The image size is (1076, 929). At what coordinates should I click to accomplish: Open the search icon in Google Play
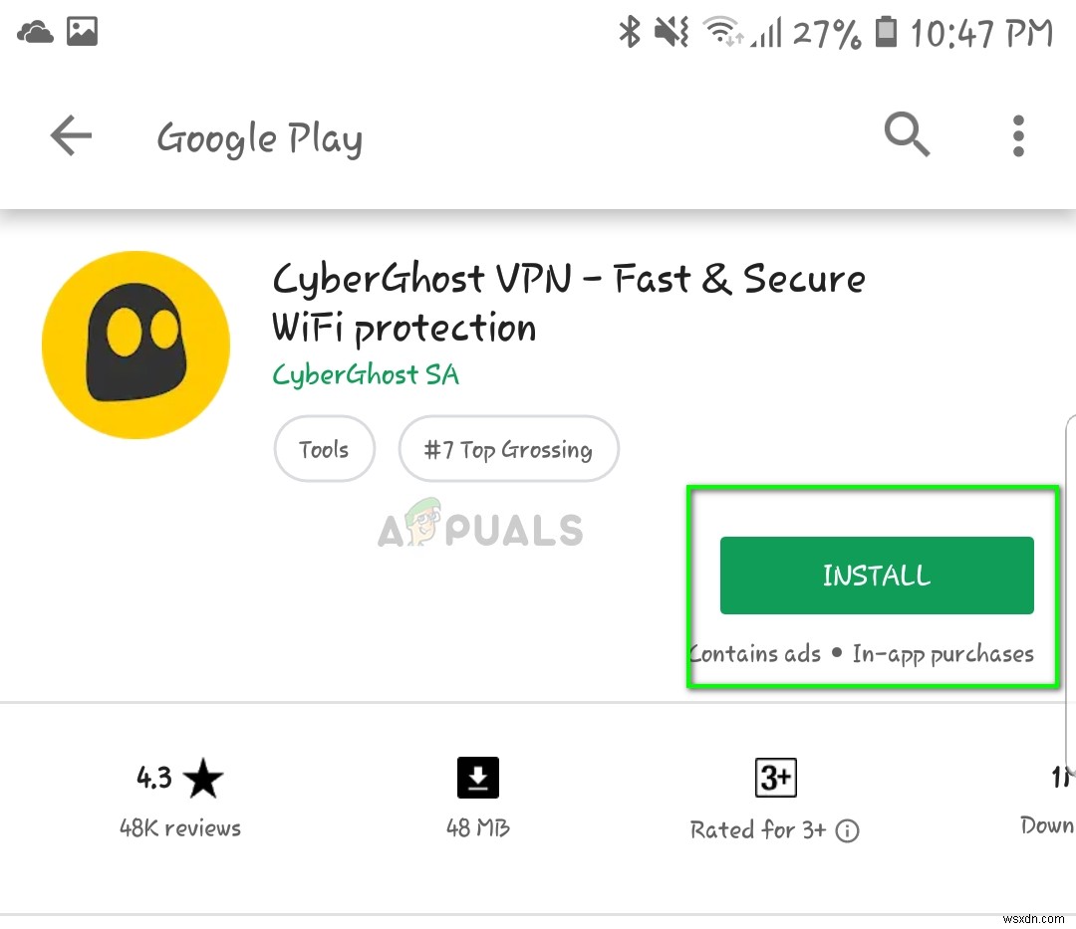pyautogui.click(x=906, y=134)
